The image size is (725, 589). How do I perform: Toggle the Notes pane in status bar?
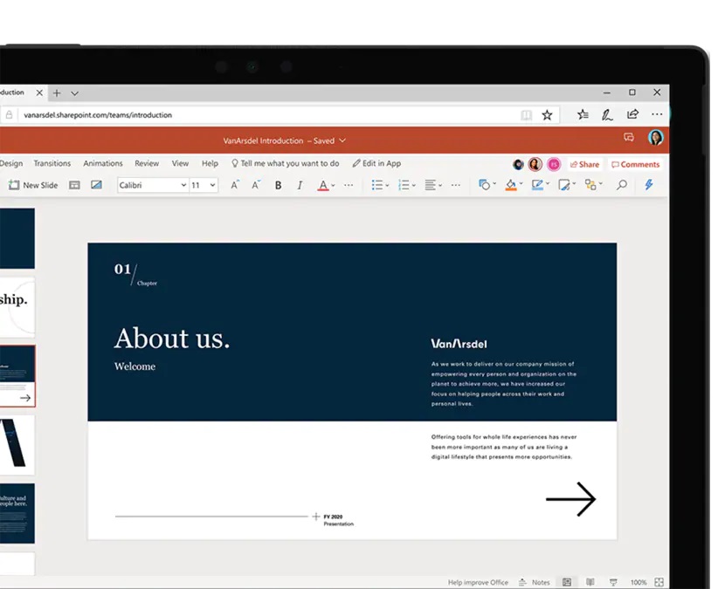(534, 582)
